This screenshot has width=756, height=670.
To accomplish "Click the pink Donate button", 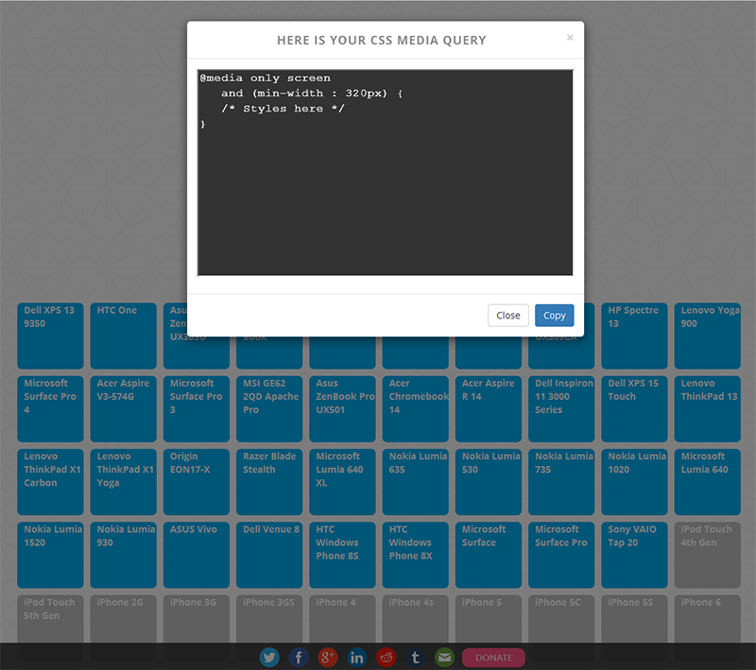I will (493, 658).
